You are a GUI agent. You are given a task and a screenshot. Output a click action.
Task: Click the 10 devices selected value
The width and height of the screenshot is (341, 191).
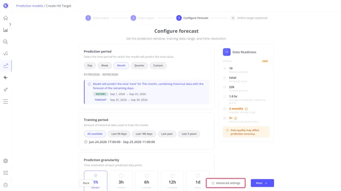[x=231, y=68]
